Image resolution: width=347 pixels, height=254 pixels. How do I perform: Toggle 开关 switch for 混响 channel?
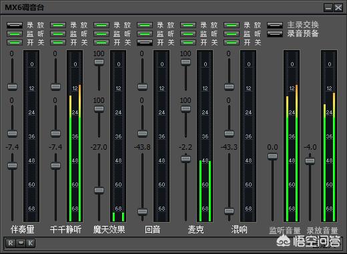pyautogui.click(x=232, y=42)
